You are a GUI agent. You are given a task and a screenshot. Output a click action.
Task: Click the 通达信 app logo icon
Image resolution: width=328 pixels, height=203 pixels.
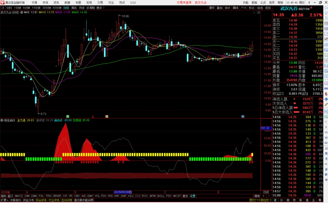pyautogui.click(x=2, y=2)
